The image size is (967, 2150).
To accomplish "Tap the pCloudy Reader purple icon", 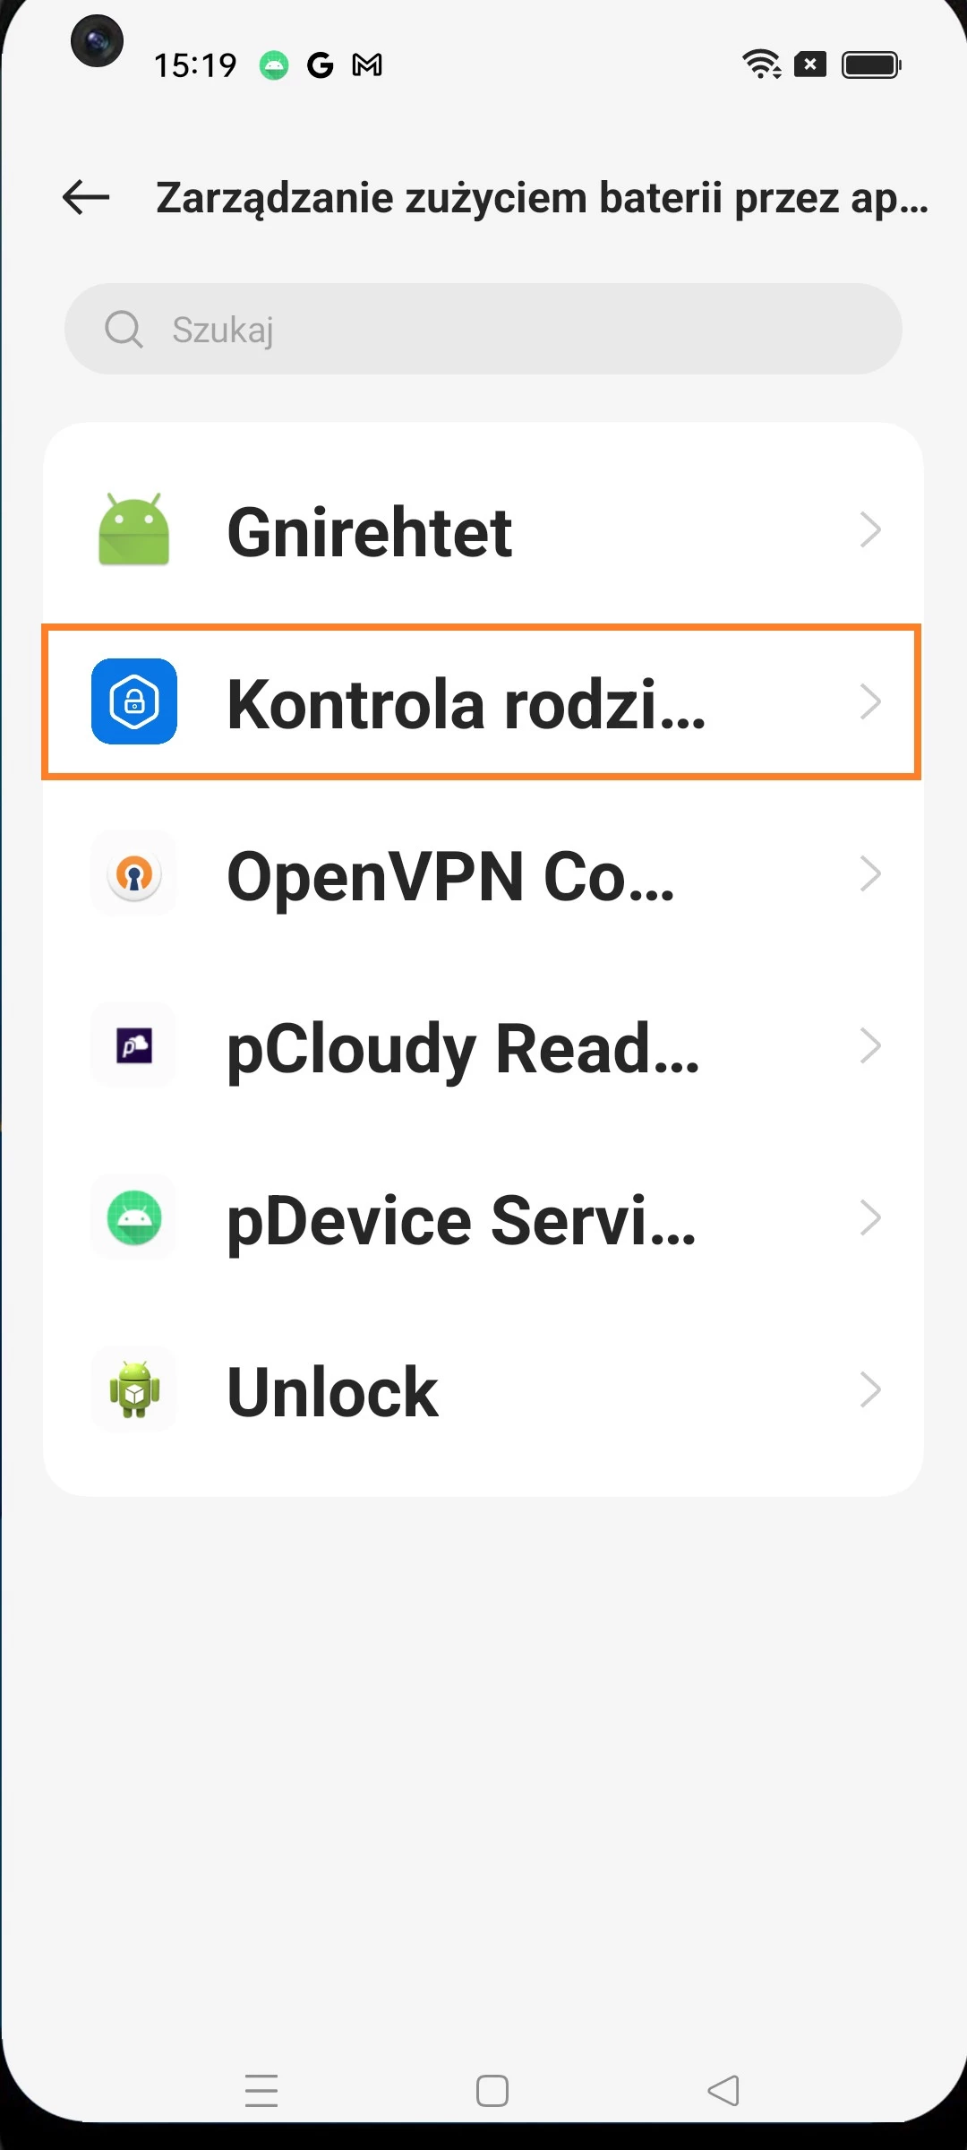I will [134, 1045].
